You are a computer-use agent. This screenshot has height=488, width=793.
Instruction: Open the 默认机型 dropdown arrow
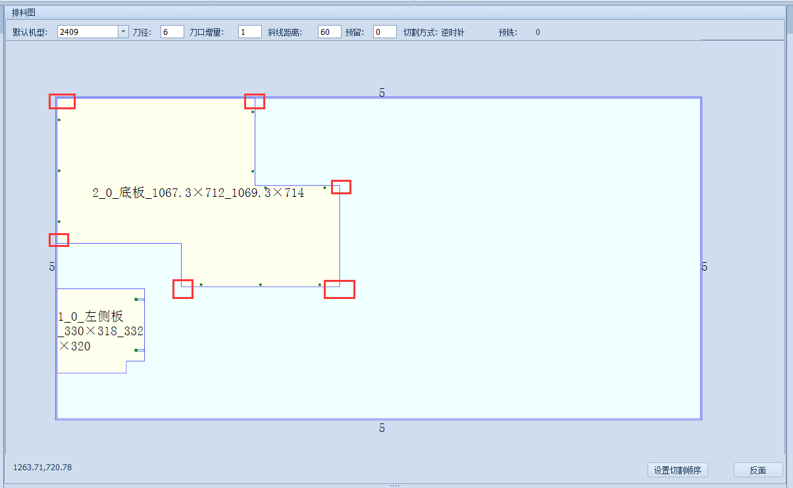[x=123, y=32]
